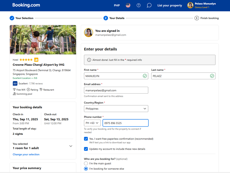Click the profile avatar in the header

pyautogui.click(x=190, y=6)
